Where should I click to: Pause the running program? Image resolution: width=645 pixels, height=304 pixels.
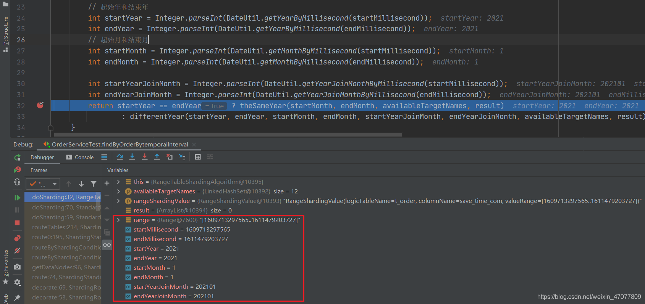pyautogui.click(x=17, y=210)
